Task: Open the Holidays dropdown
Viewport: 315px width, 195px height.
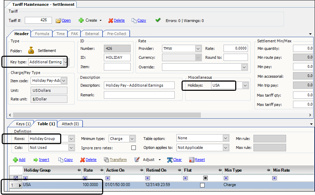Action: coord(245,85)
